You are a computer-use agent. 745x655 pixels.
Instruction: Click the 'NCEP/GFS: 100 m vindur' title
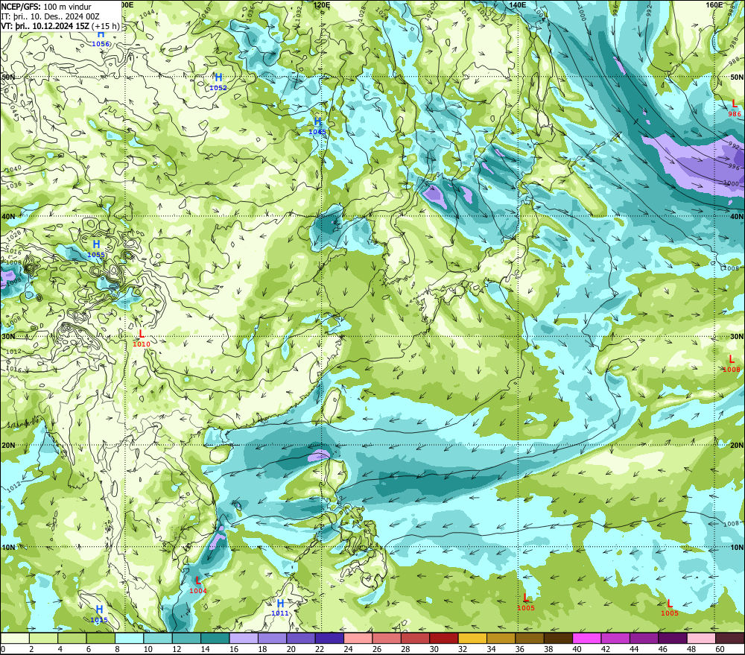pos(46,7)
